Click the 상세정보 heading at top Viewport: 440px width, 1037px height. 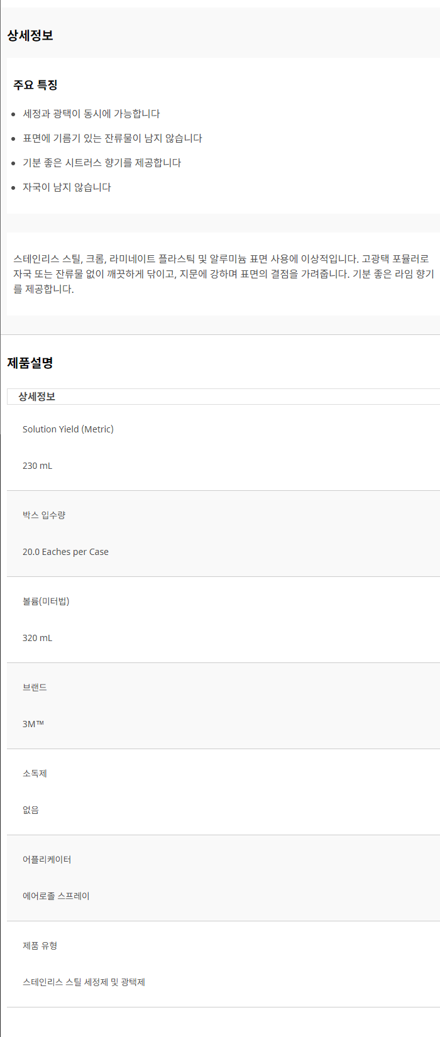tap(30, 36)
